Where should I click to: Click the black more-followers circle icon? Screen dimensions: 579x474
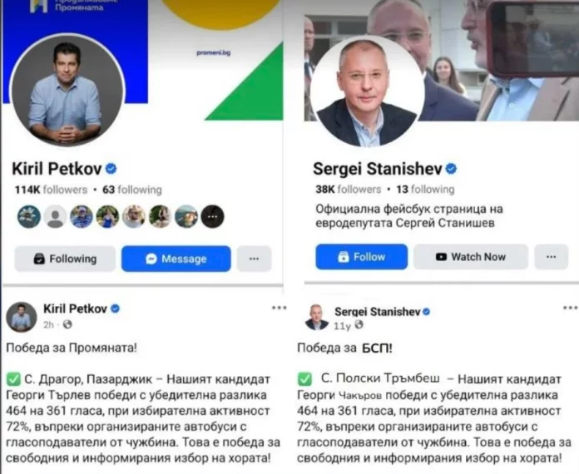[212, 216]
